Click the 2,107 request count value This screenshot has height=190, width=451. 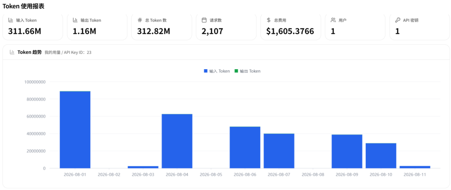click(x=212, y=31)
